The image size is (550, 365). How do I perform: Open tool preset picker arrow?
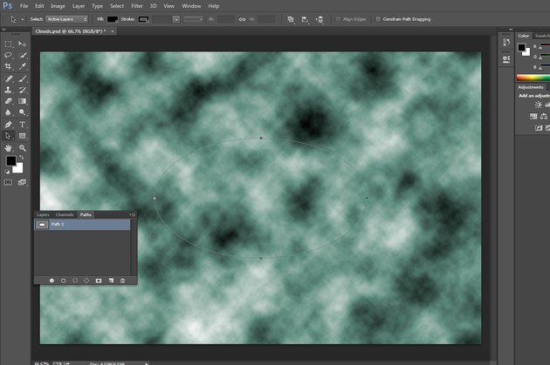(23, 19)
